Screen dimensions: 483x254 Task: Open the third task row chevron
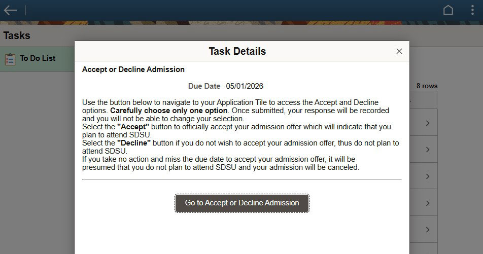[x=428, y=176]
